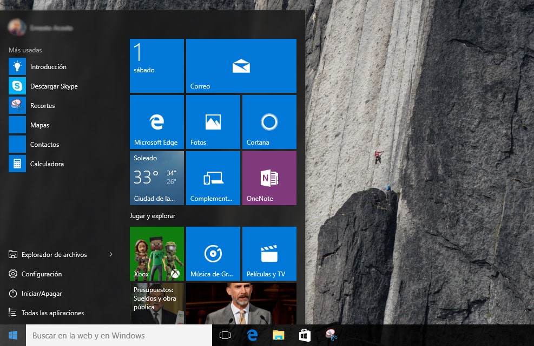This screenshot has width=534, height=346.
Task: Open the weather tile showing 33 degrees
Action: click(x=156, y=178)
